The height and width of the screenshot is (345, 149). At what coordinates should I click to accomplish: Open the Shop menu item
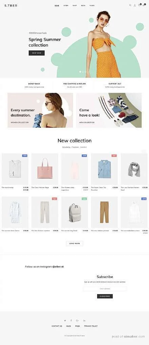[75, 5]
